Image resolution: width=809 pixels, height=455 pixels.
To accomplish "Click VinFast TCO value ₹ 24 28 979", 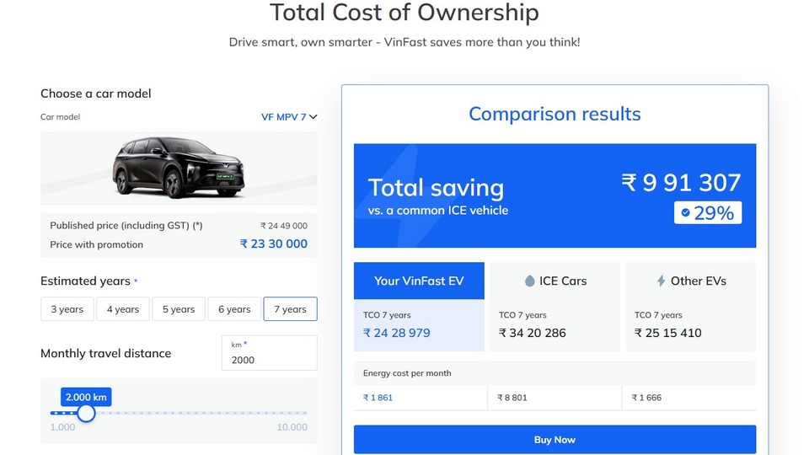I will [396, 333].
